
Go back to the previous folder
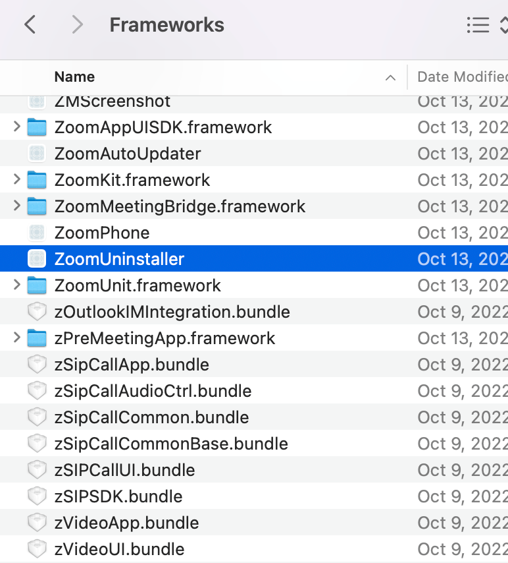click(30, 25)
